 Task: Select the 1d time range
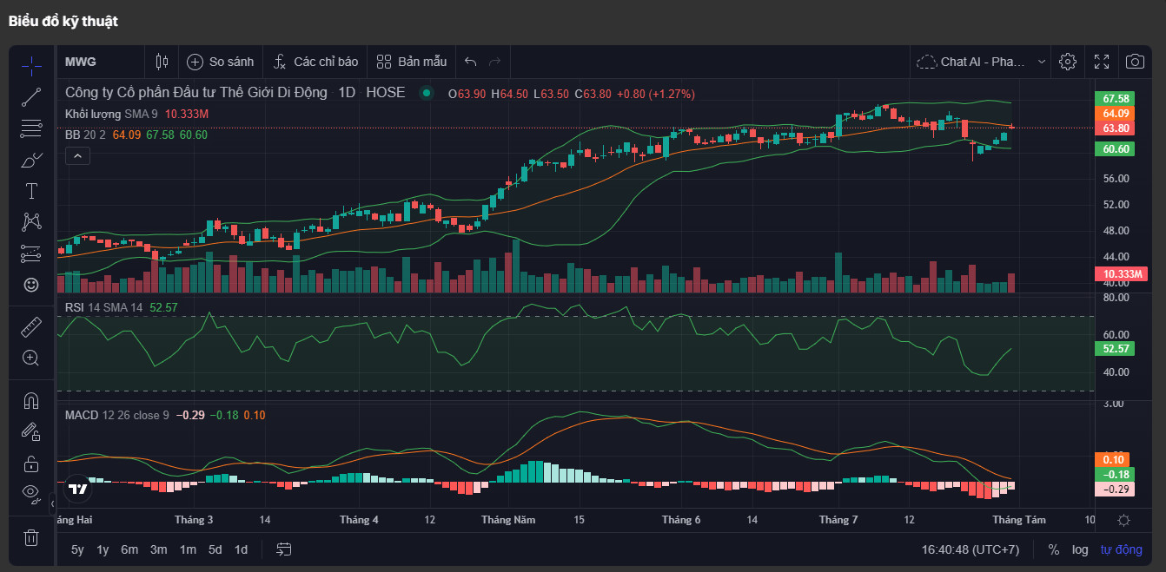click(x=241, y=549)
